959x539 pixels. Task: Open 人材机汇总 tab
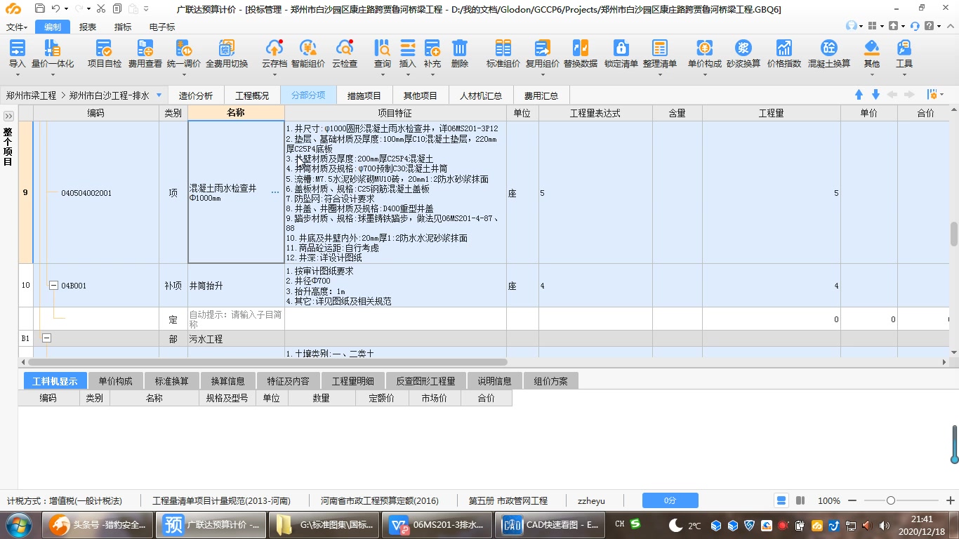point(480,95)
